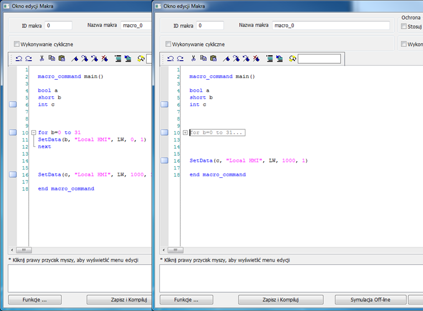Toggle bookmark flag icon in left toolbar
Viewport: 423px width, 311px height.
click(74, 58)
